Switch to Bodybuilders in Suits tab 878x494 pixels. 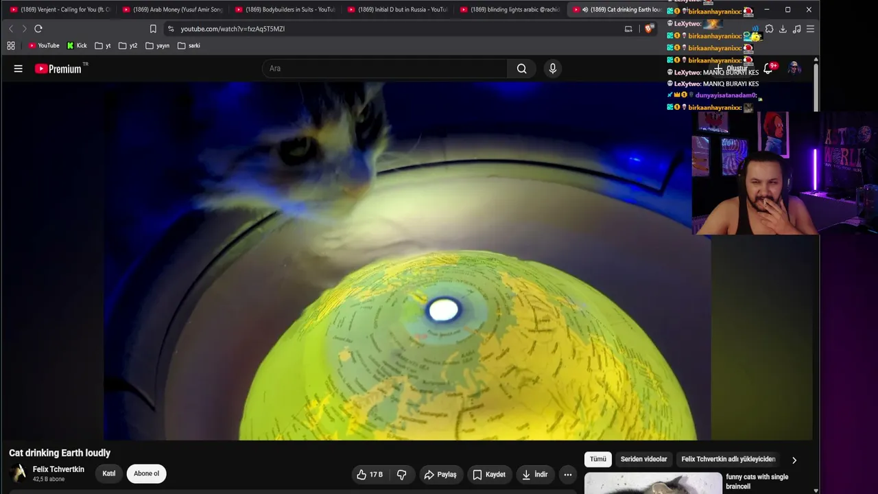pos(285,10)
